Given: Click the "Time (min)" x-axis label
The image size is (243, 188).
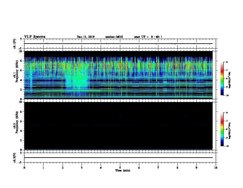Looking at the screenshot, I should pos(123,170).
